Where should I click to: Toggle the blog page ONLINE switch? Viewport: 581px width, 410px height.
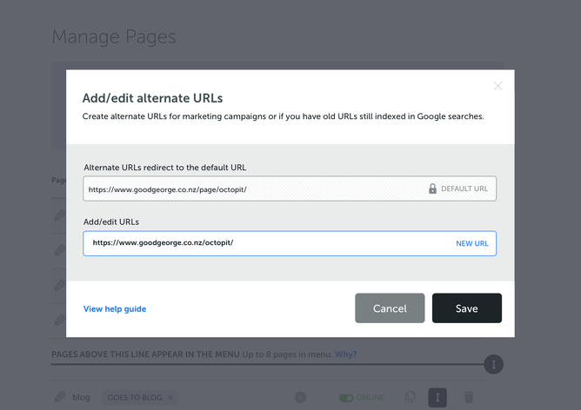pyautogui.click(x=347, y=397)
